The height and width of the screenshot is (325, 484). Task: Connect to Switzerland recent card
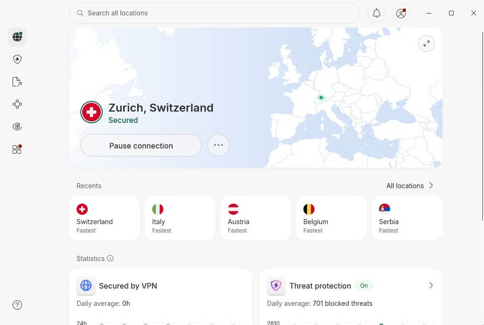click(x=105, y=218)
